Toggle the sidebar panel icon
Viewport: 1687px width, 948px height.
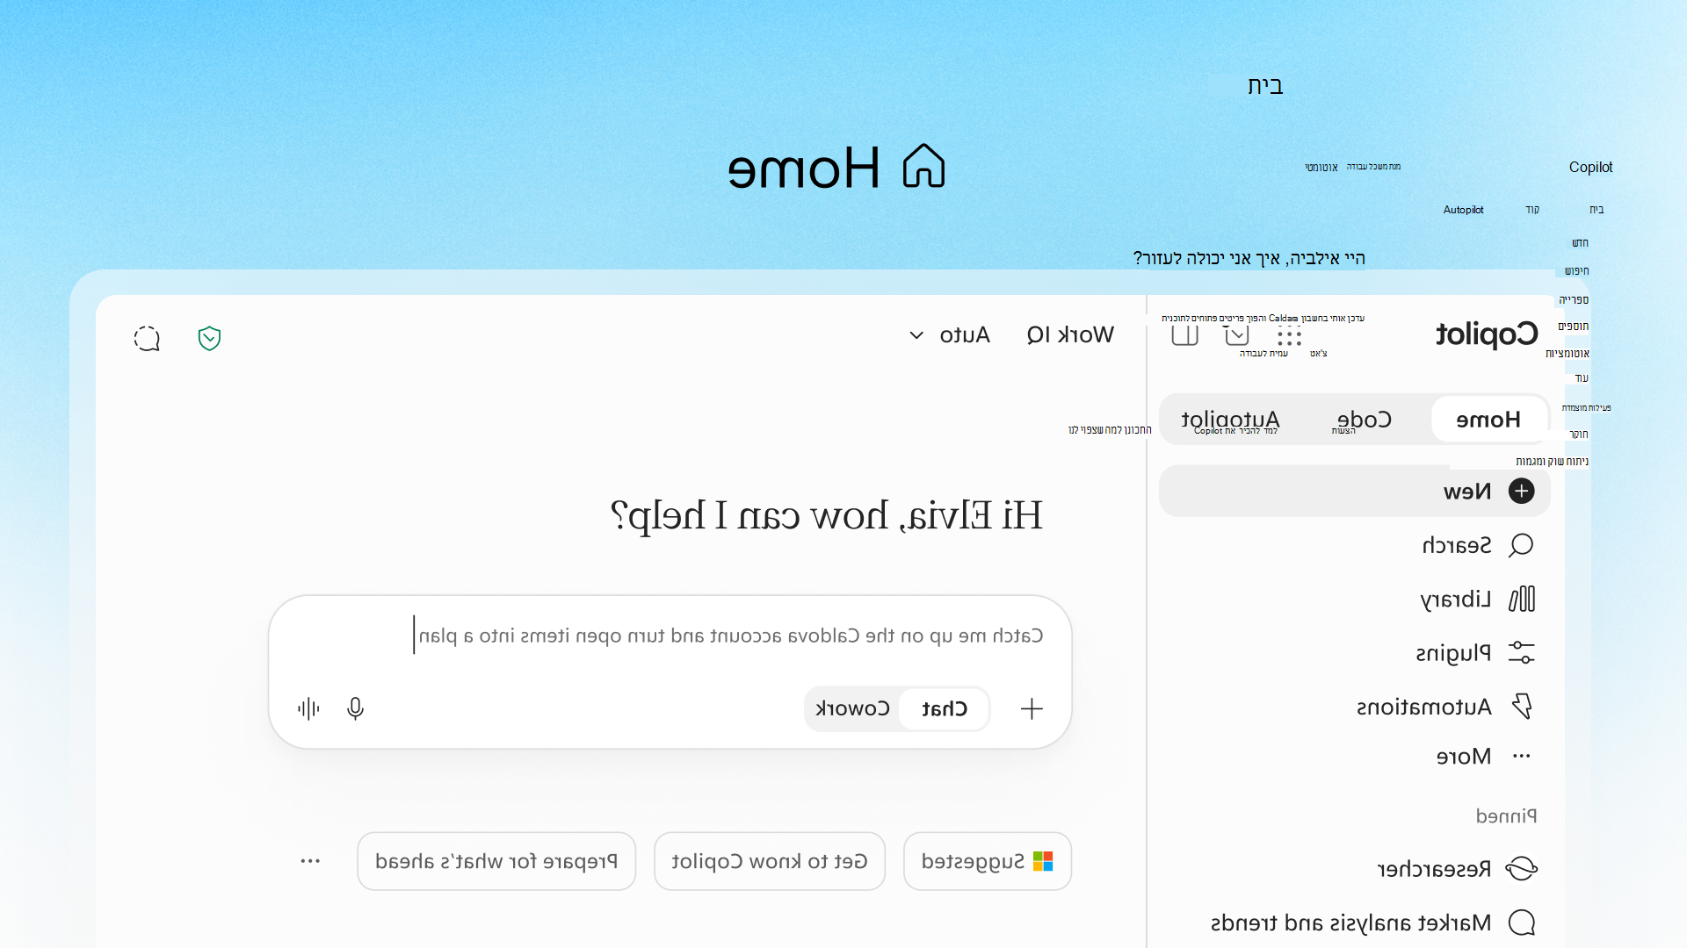[x=1184, y=335]
